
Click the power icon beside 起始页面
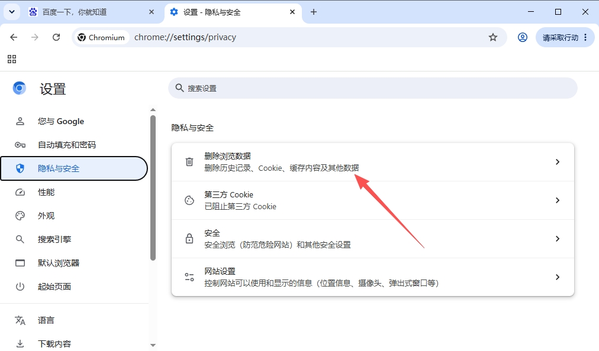20,287
